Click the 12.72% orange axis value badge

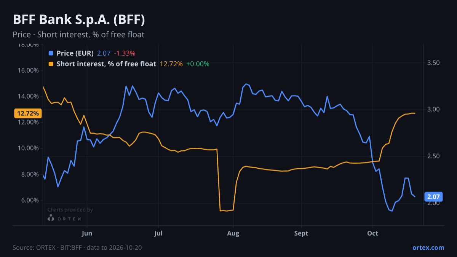28,113
